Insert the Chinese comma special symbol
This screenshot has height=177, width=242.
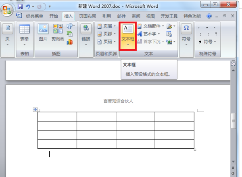pos(199,27)
